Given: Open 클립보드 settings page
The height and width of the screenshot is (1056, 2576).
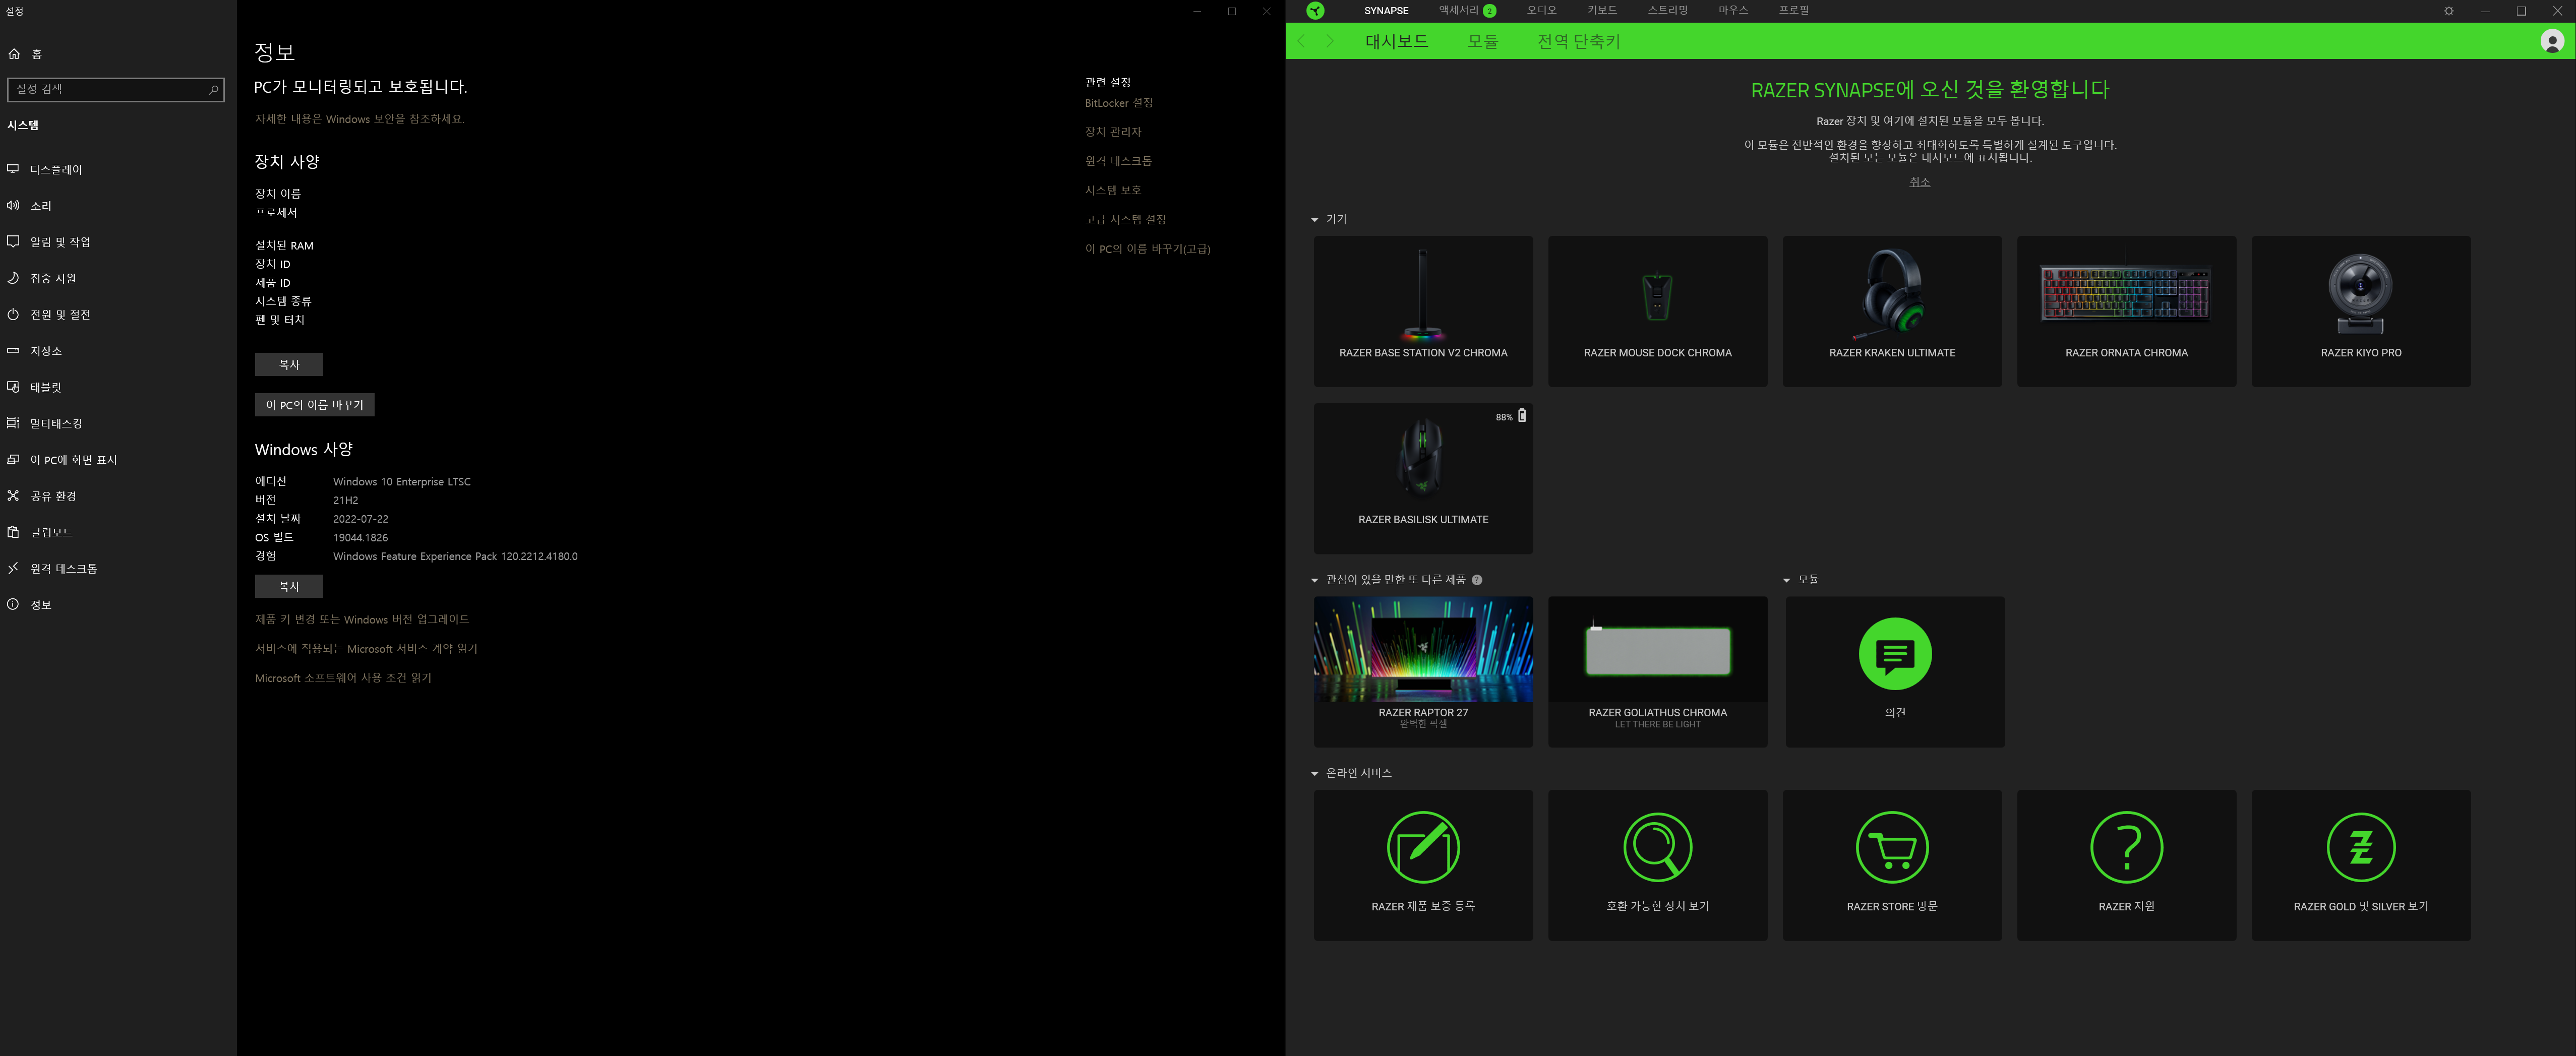Looking at the screenshot, I should [118, 531].
